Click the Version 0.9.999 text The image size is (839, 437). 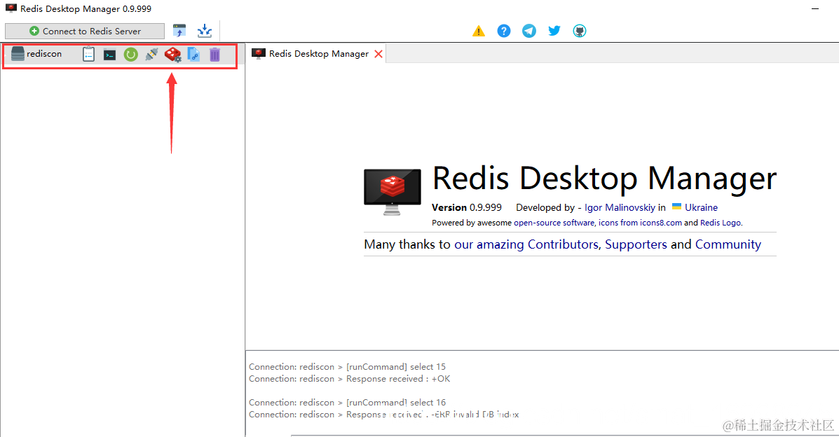467,207
